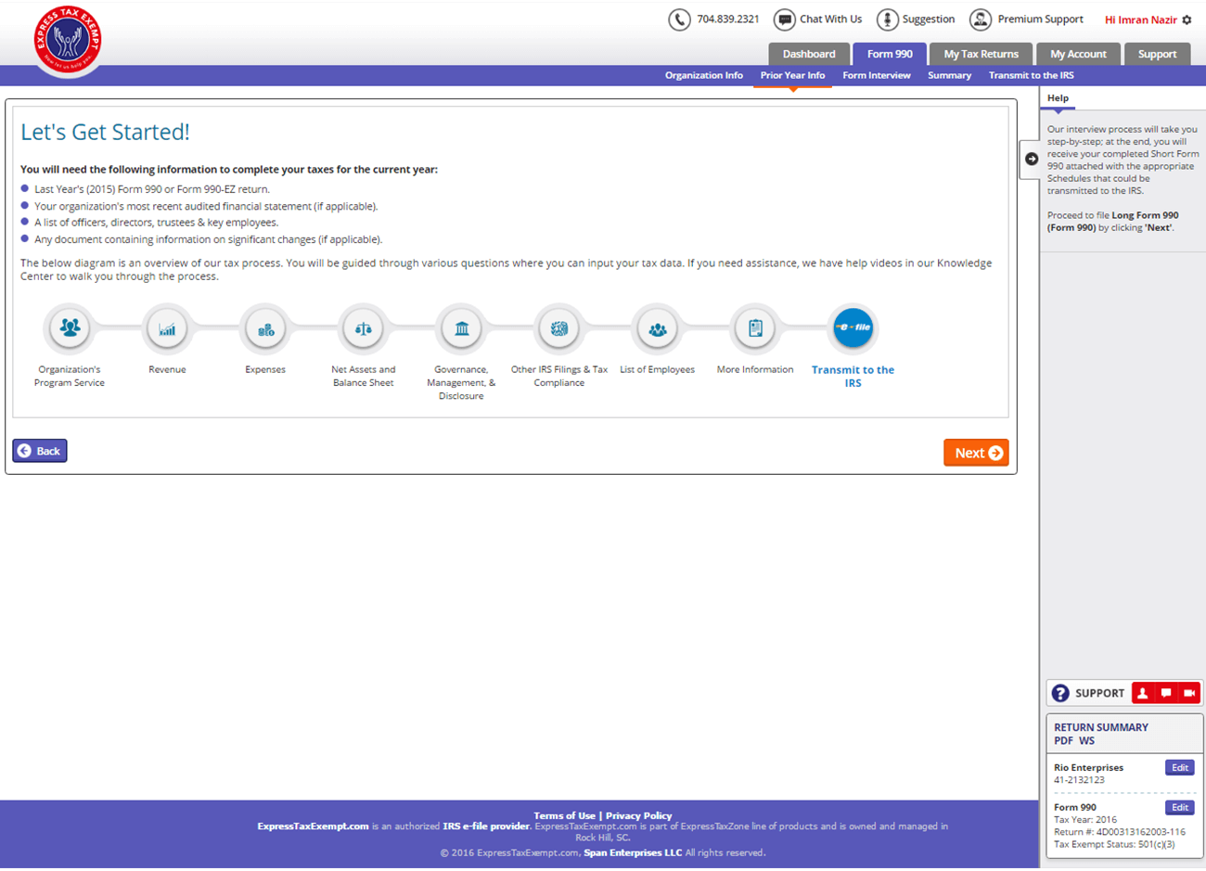The image size is (1206, 871).
Task: Select the Help tab in side panel
Action: pos(1058,98)
